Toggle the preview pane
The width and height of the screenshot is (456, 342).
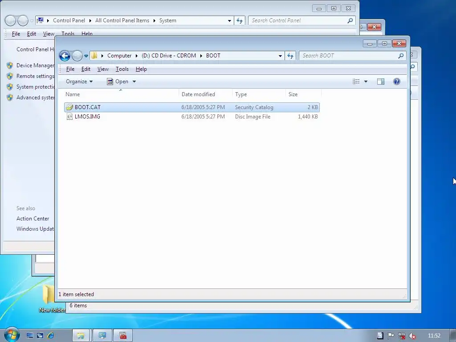381,81
